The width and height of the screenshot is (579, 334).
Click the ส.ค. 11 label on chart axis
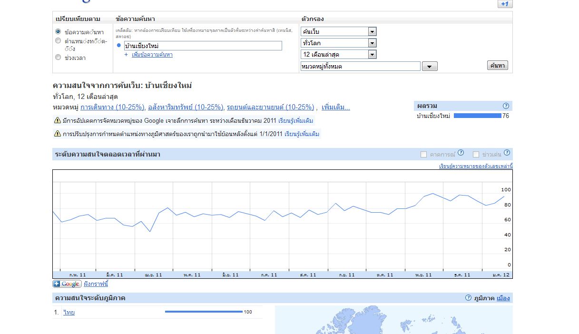(308, 275)
